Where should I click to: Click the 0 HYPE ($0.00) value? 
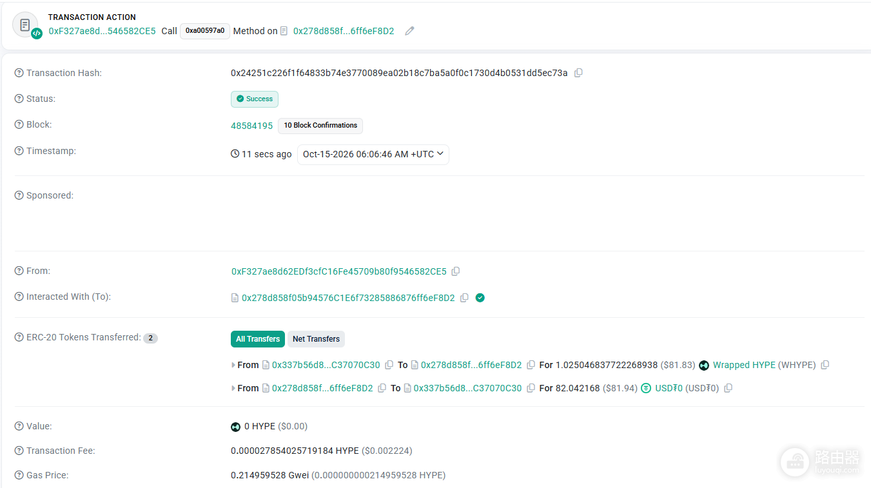(x=276, y=426)
